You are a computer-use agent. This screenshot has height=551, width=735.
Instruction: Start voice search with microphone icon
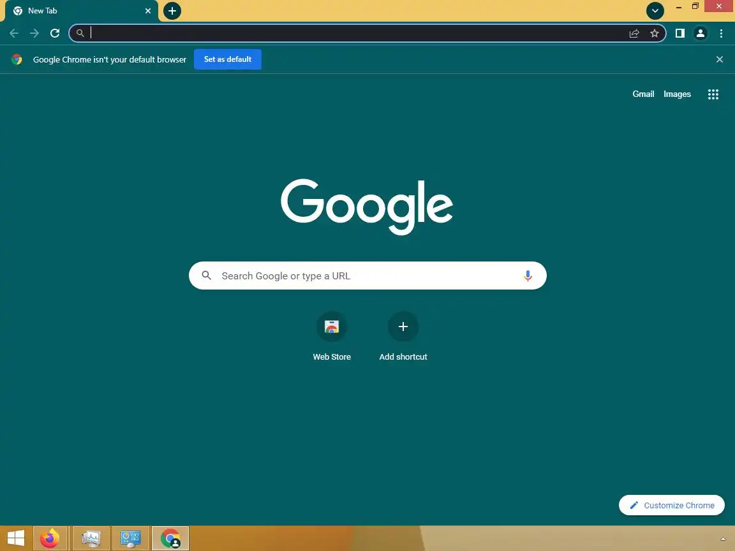528,276
